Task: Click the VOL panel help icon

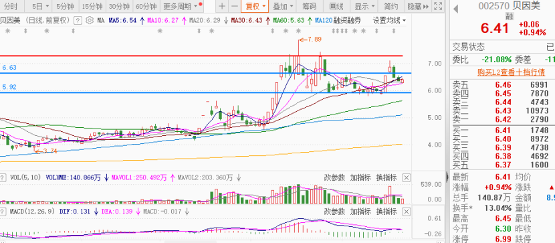Action: pyautogui.click(x=3, y=177)
